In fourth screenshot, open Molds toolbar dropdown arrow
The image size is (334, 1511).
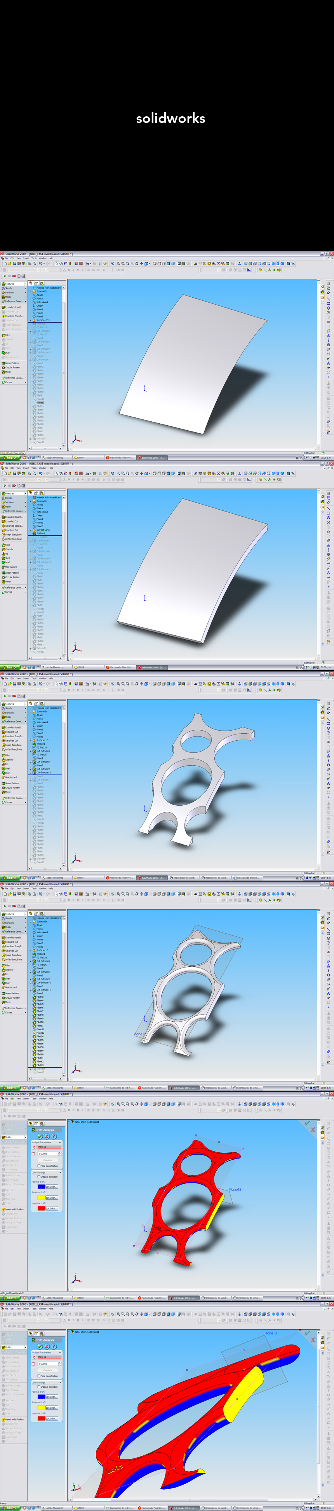25,927
